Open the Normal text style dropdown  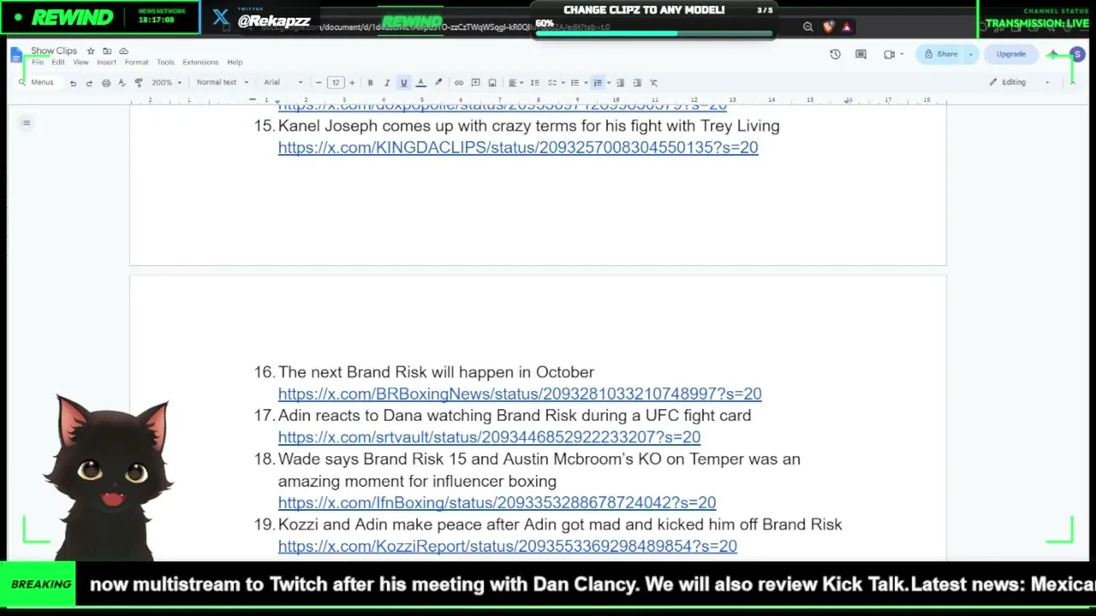(x=222, y=83)
